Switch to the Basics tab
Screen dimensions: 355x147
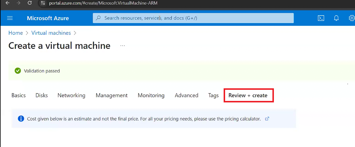(x=19, y=95)
